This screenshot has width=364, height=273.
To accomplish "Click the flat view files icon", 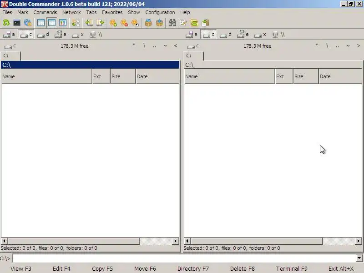I will tap(76, 23).
